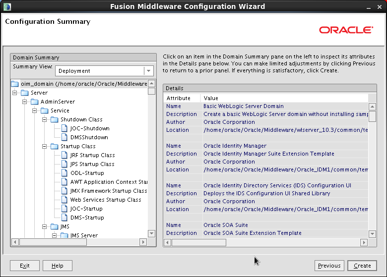Screen dimensions: 387x277
Task: Click domain tree scroll up arrow
Action: coord(151,83)
